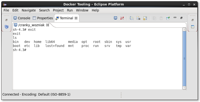Click the terminal scrollbar down arrow
Screen dimensions: 200x102
(184, 88)
